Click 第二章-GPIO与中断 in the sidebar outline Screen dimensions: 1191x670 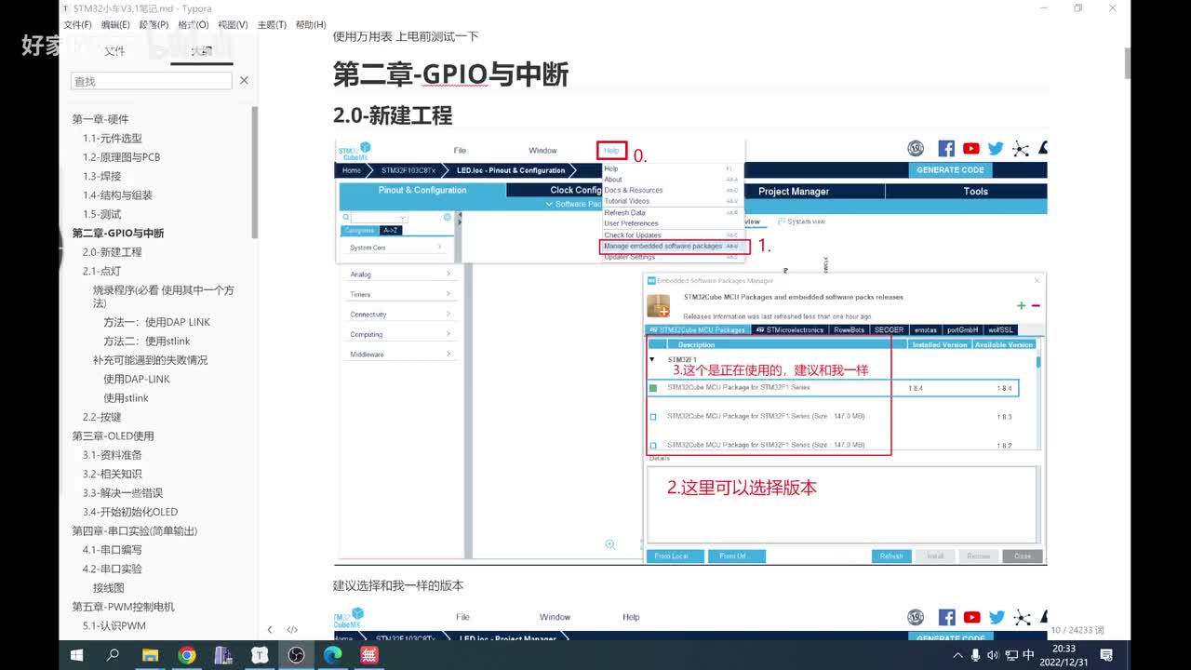point(118,234)
